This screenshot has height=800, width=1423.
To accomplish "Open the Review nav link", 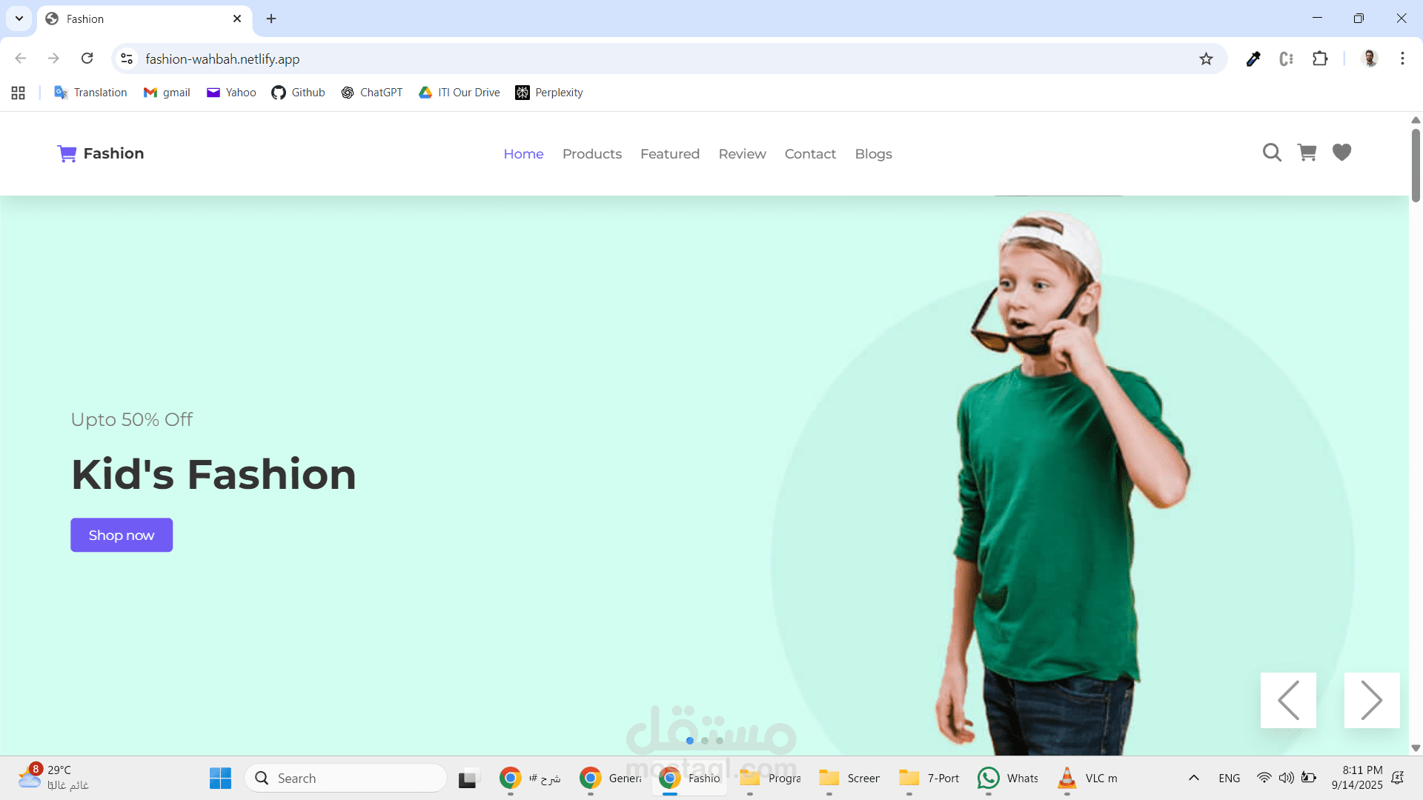I will 742,154.
